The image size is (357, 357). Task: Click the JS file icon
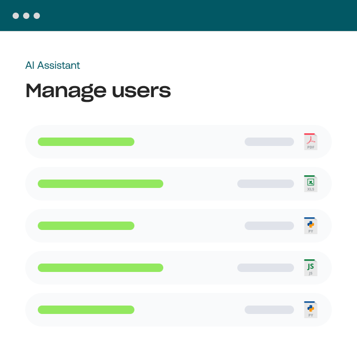click(x=311, y=268)
